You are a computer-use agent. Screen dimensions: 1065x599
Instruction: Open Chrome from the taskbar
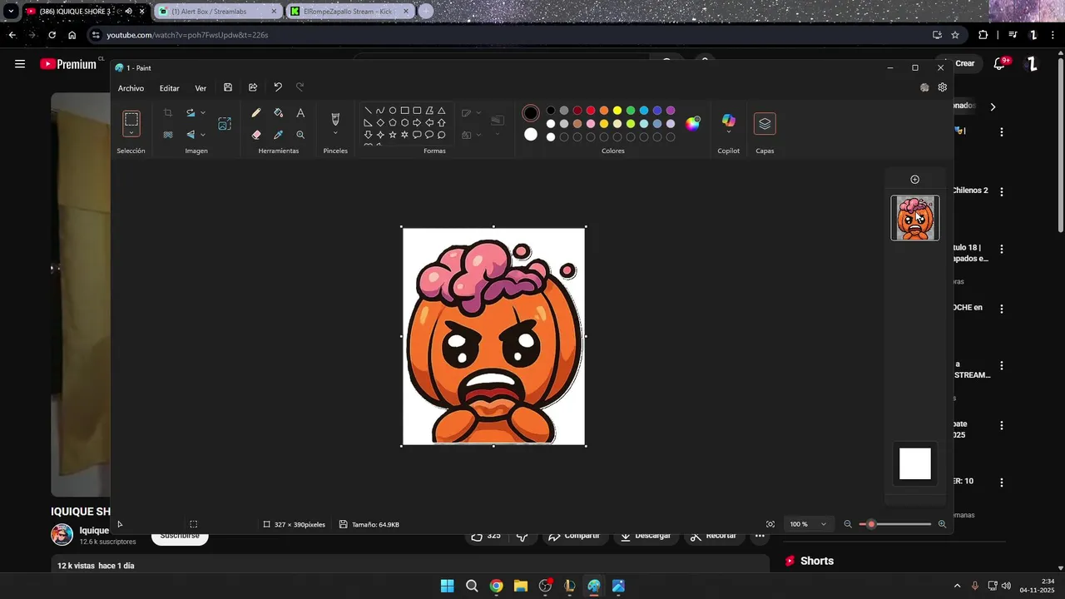pyautogui.click(x=496, y=586)
